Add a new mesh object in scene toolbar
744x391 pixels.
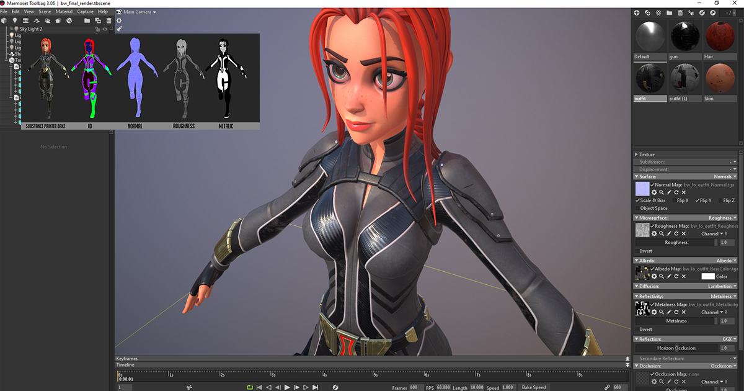tap(4, 20)
